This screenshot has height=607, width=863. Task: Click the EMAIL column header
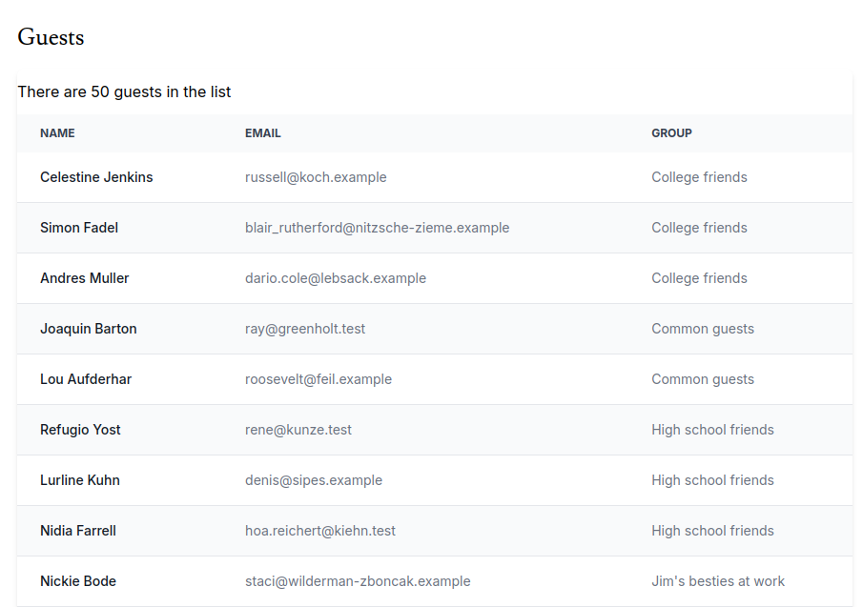262,133
